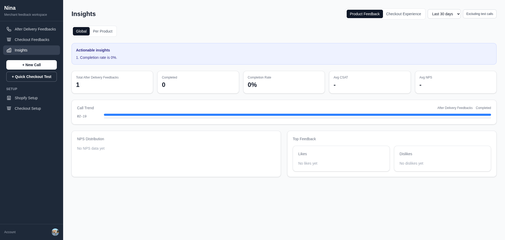Start a Quick Checkout Test
Image resolution: width=505 pixels, height=240 pixels.
tap(31, 77)
